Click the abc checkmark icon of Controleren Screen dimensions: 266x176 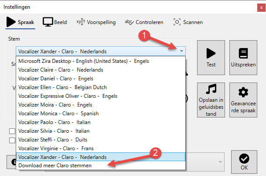[x=129, y=22]
